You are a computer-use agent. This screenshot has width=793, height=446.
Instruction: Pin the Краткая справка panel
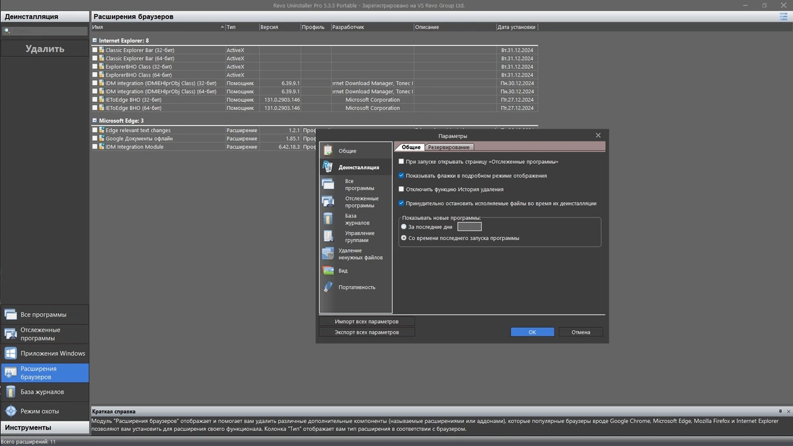[x=780, y=411]
